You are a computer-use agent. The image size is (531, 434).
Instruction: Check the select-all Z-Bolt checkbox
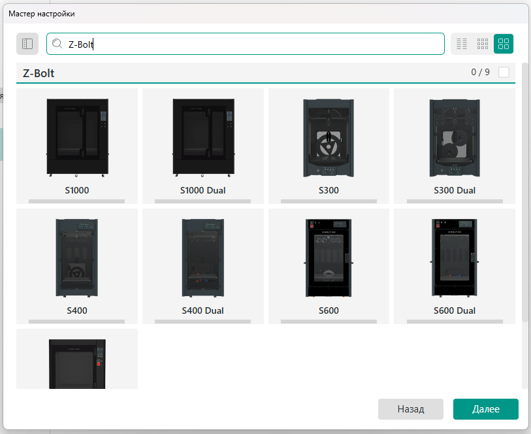504,72
